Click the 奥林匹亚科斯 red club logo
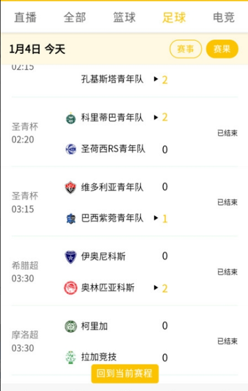248x391 pixels. pyautogui.click(x=71, y=288)
